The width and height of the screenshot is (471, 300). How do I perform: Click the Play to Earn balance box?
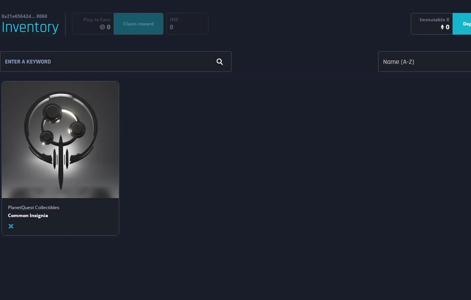pyautogui.click(x=93, y=24)
